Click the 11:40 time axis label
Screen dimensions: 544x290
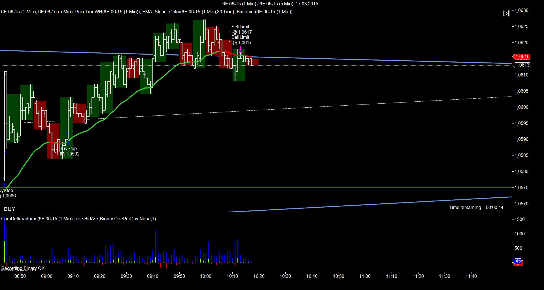click(471, 276)
